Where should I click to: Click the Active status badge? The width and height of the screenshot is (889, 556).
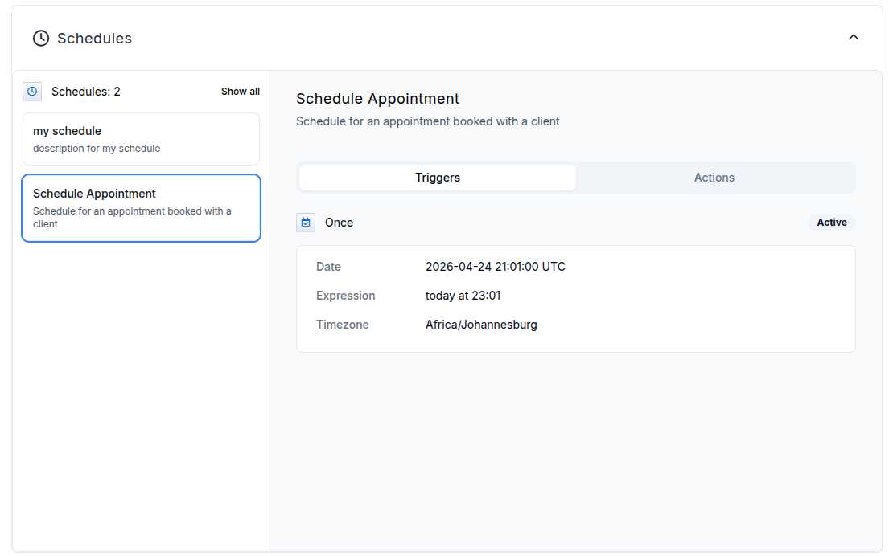click(831, 223)
